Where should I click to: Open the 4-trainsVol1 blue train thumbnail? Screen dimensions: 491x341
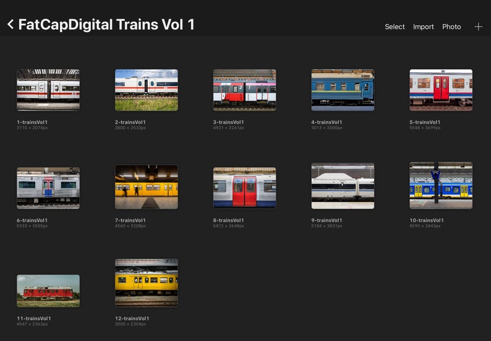343,90
